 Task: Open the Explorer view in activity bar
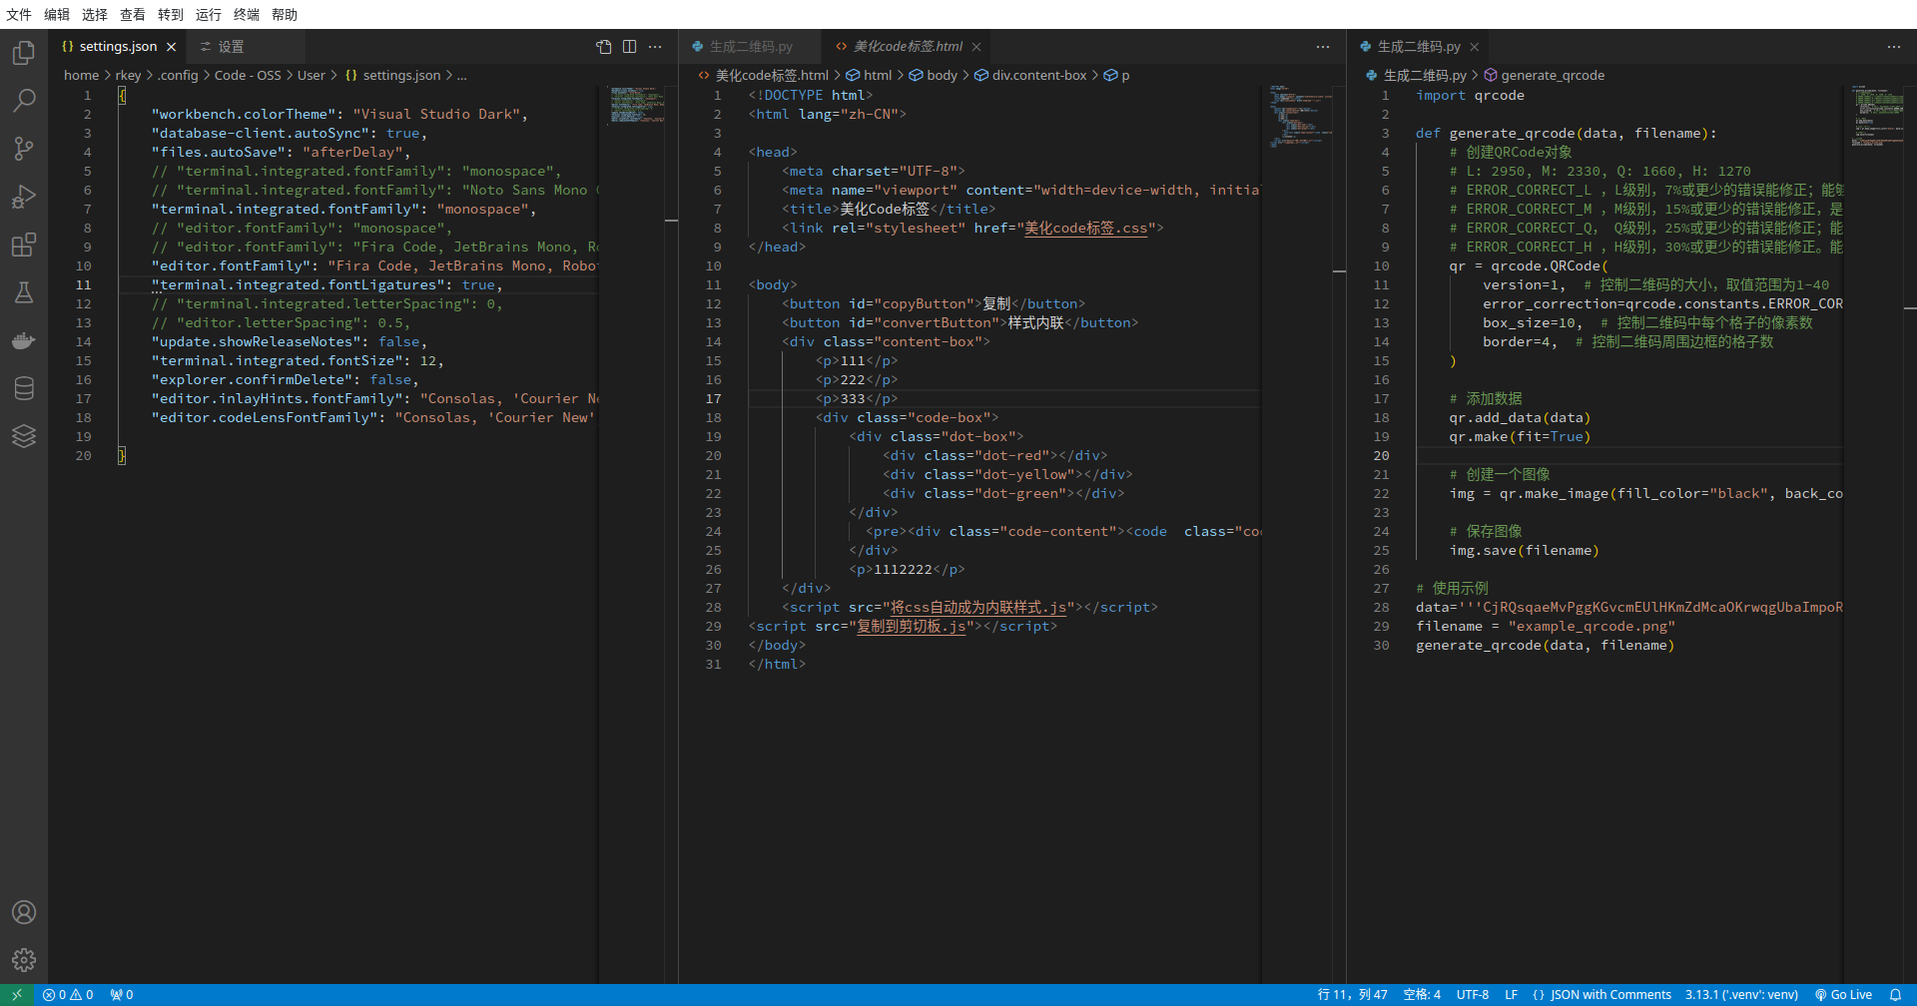click(x=24, y=52)
